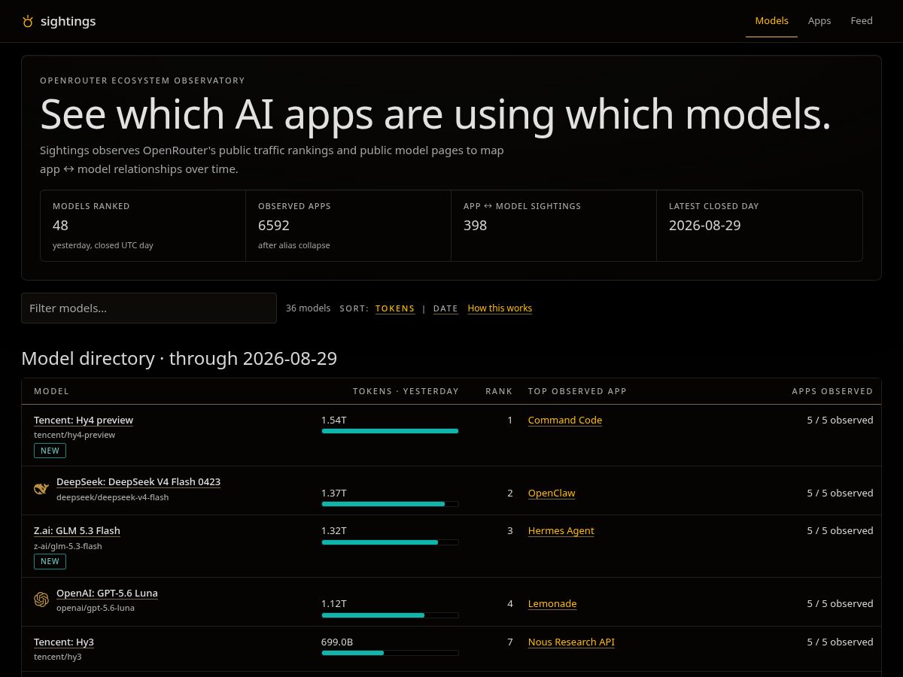Click the TOKENS · YESTERDAY column header
The image size is (903, 677).
click(x=406, y=391)
